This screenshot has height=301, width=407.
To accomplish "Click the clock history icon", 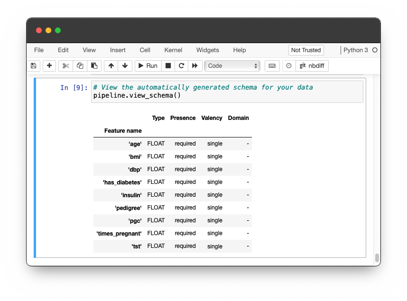I will tap(288, 65).
